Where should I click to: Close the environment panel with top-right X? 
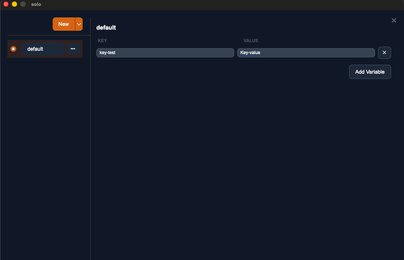pyautogui.click(x=394, y=20)
